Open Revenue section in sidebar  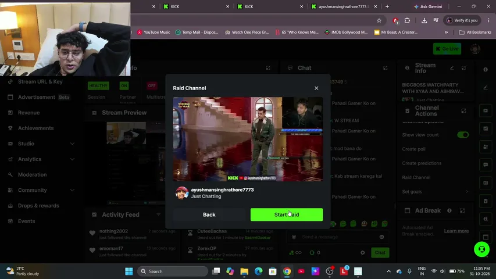click(x=29, y=113)
